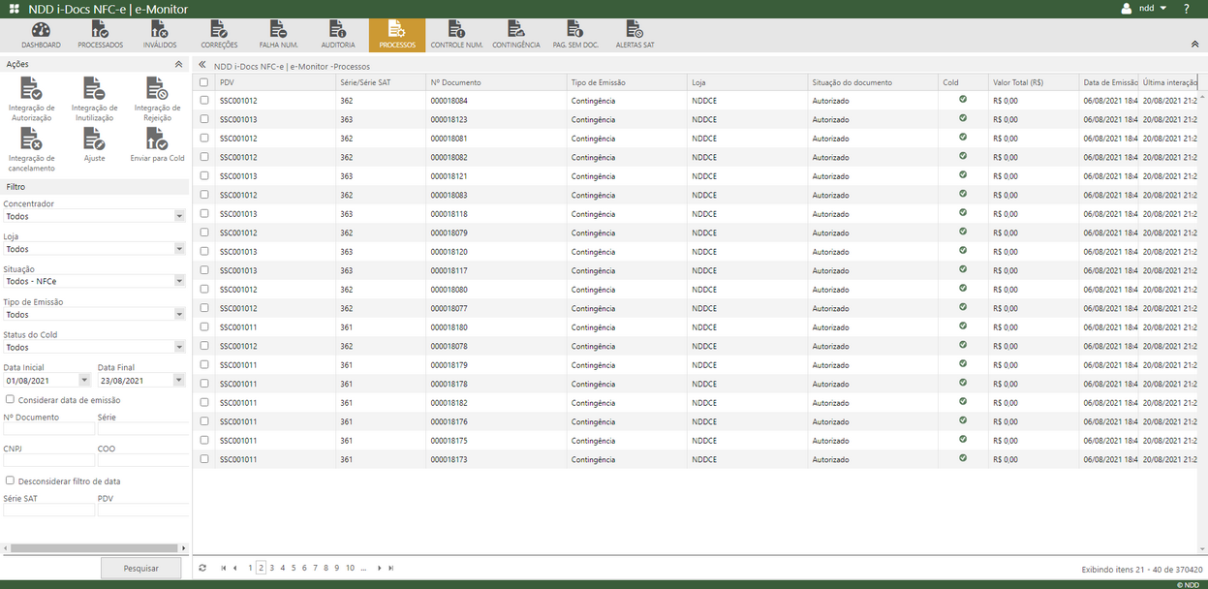Open the Inválidos section

[x=159, y=36]
